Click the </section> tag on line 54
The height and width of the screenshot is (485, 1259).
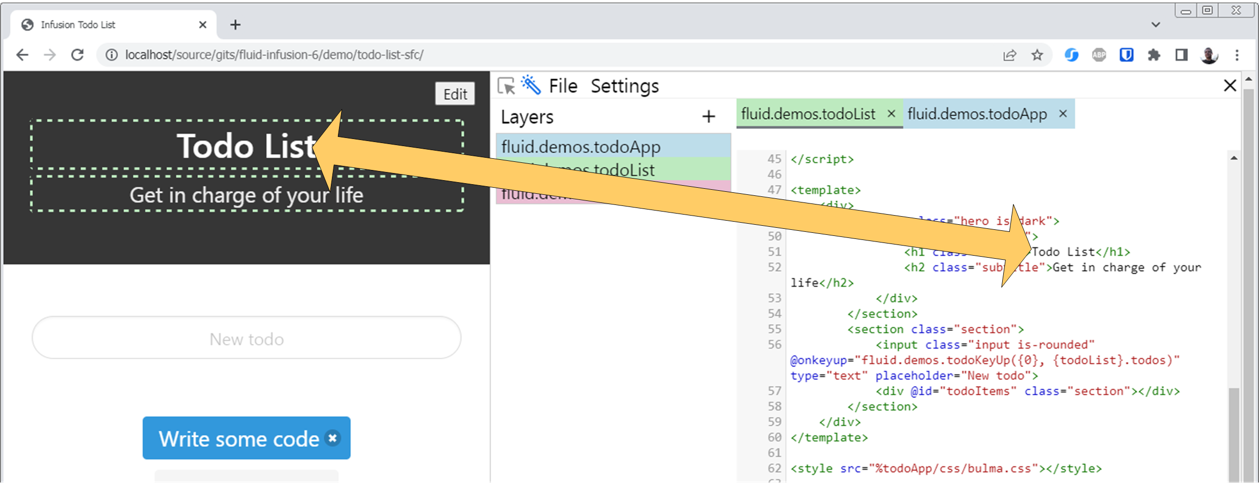[x=882, y=314]
